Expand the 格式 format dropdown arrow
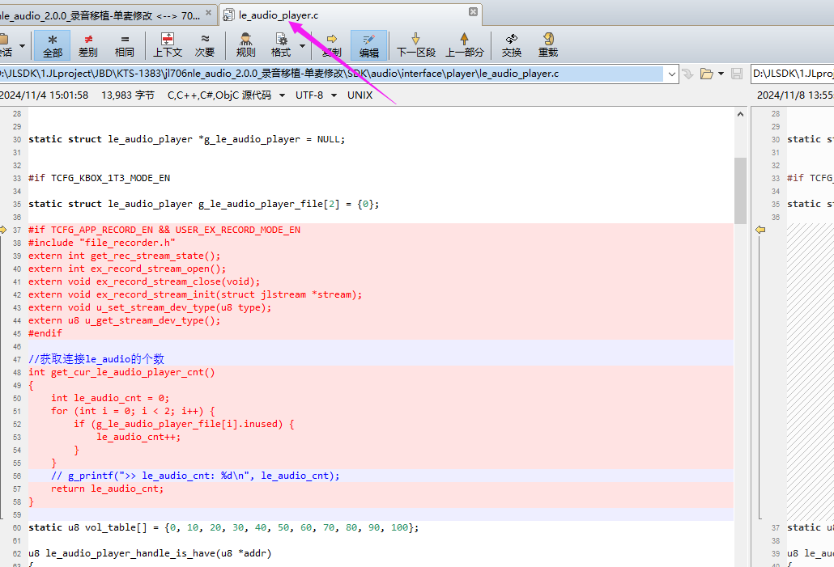This screenshot has height=567, width=834. coord(302,46)
